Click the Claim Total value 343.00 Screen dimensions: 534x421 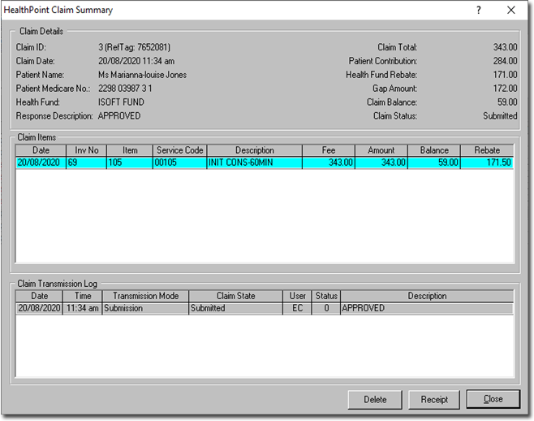[505, 47]
